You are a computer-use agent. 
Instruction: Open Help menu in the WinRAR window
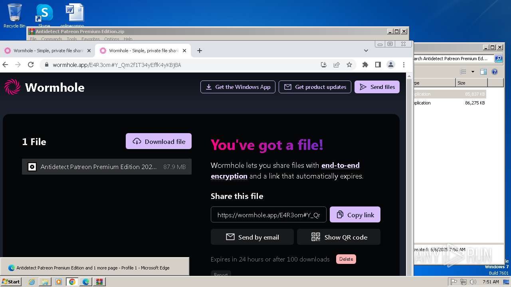click(x=128, y=39)
